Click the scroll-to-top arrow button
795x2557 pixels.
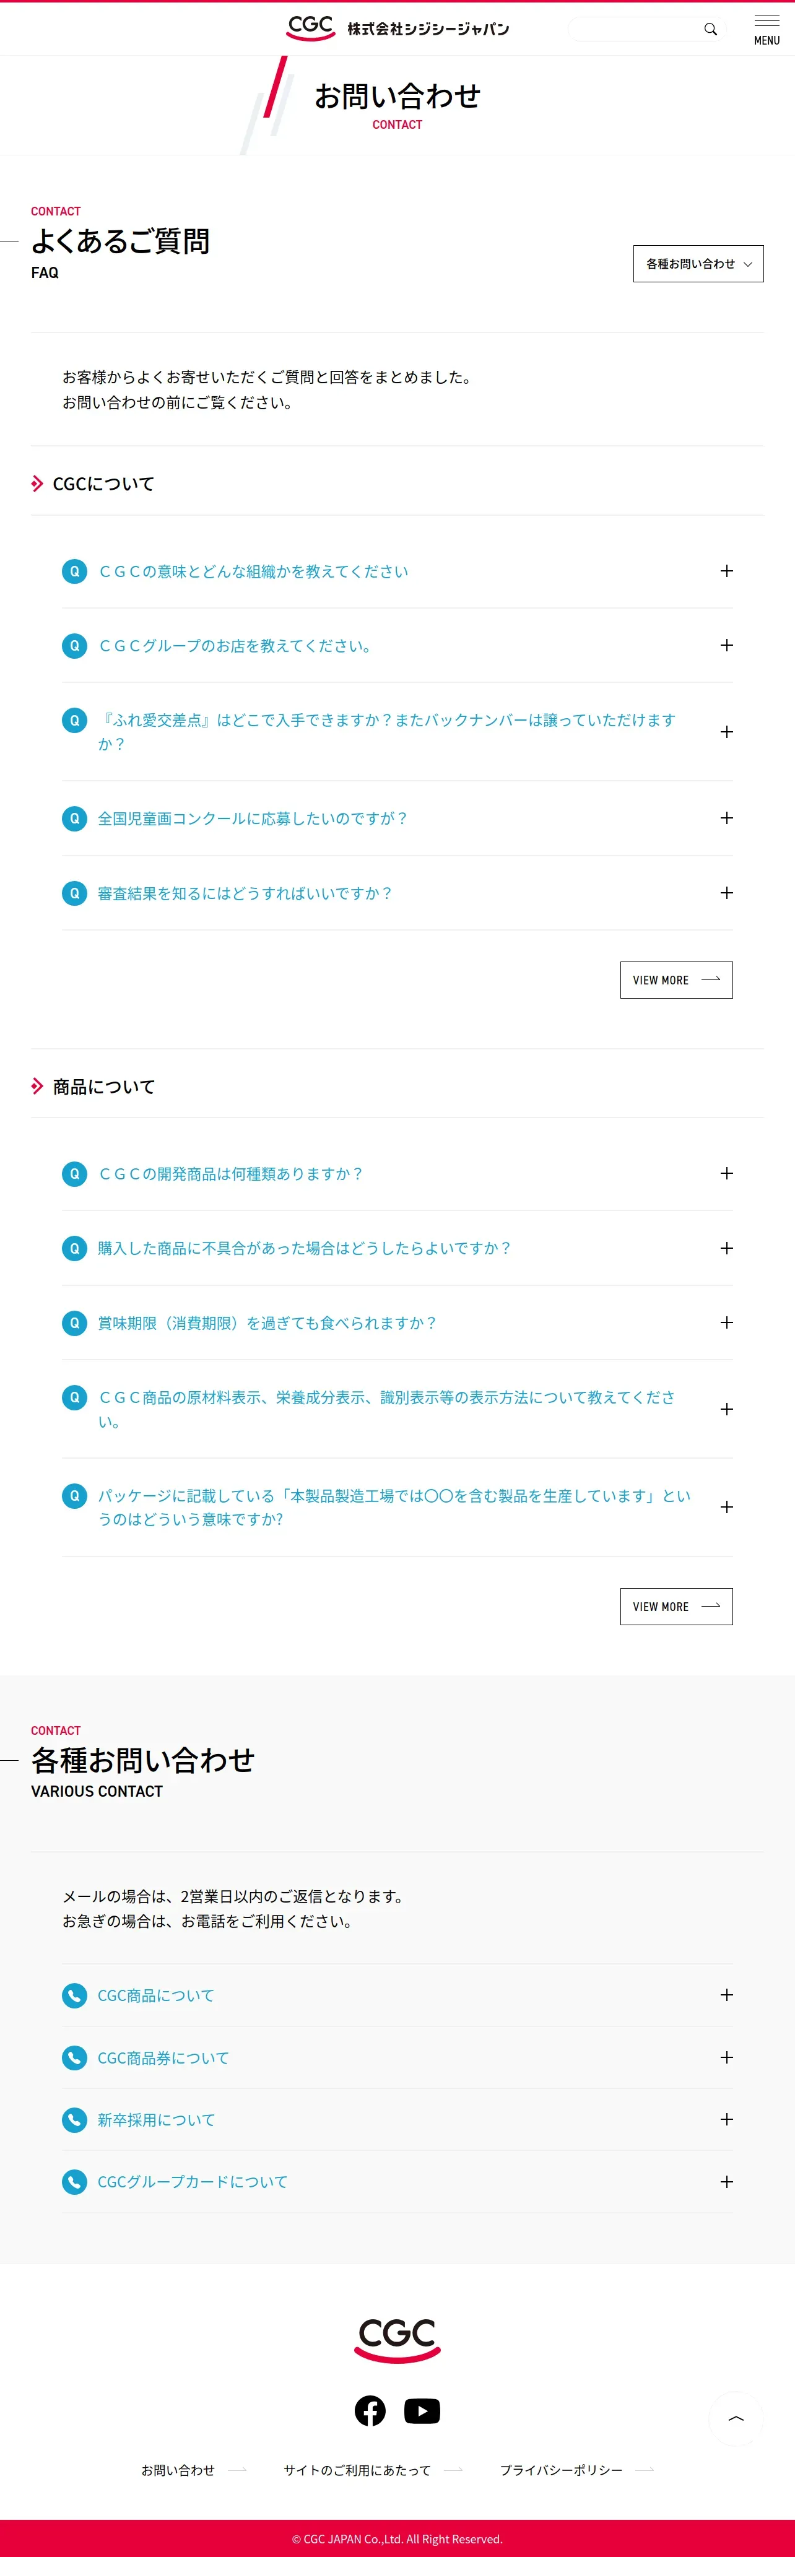(x=736, y=2419)
